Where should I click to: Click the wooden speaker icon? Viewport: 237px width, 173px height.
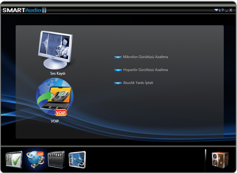(x=220, y=160)
